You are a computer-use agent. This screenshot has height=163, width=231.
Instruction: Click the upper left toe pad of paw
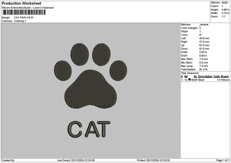click(80, 54)
